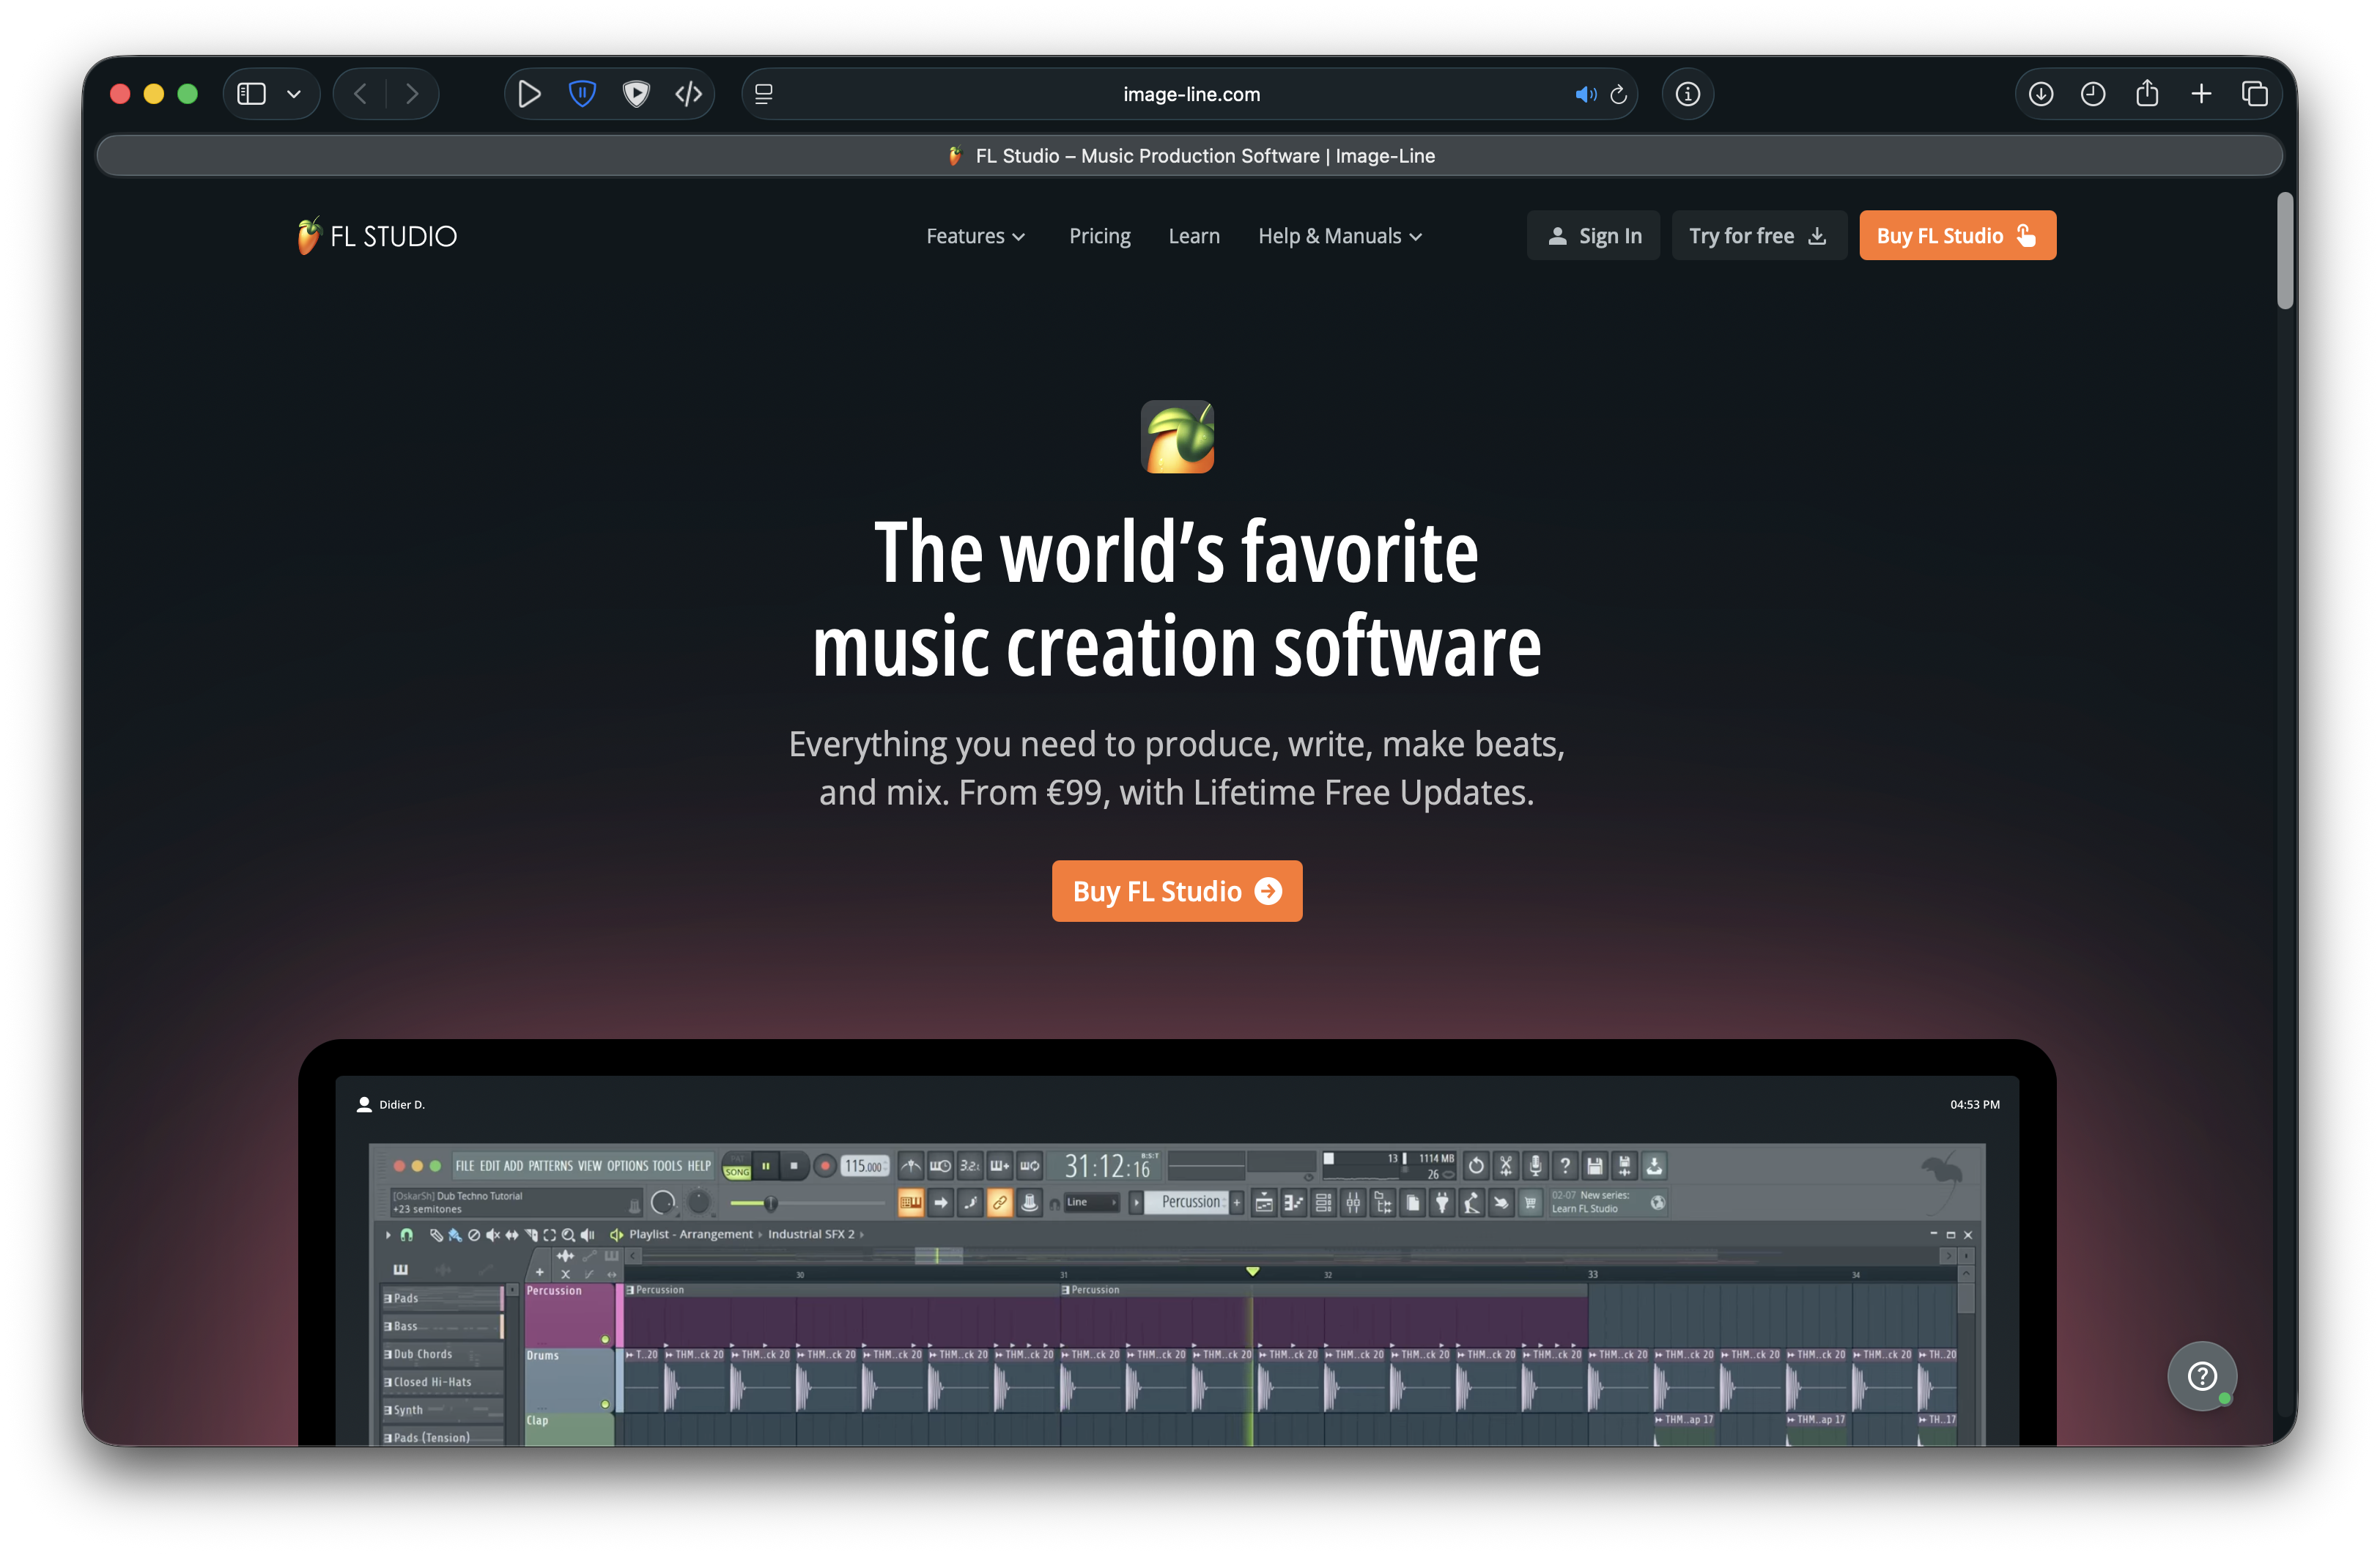
Task: Toggle the green dot on Percussion track
Action: (605, 1339)
